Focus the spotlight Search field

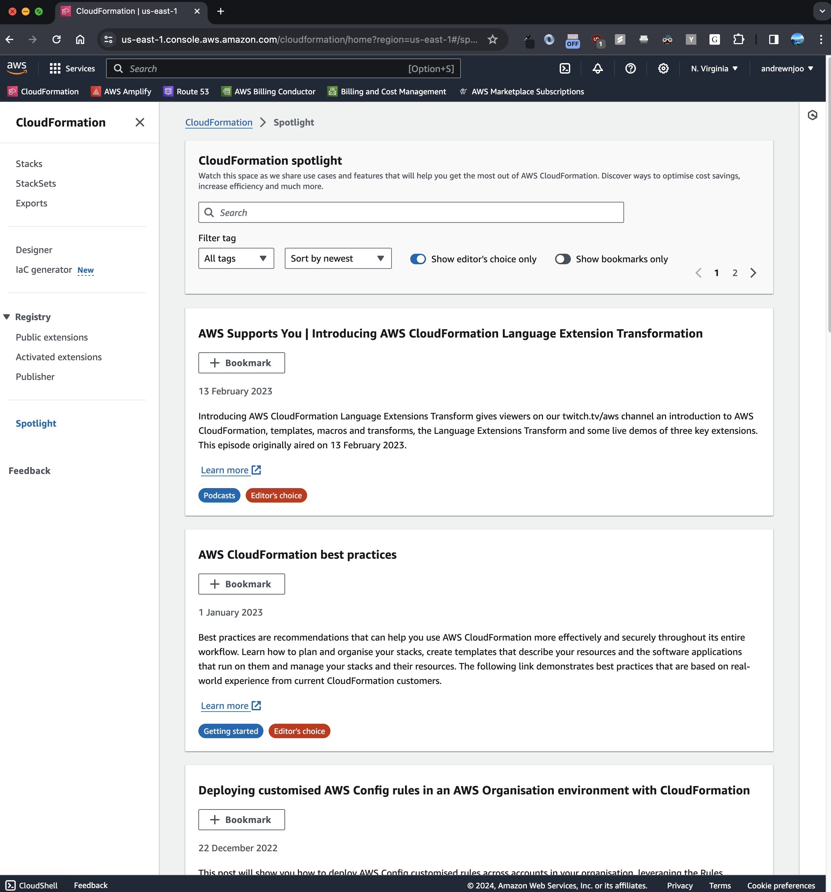[x=411, y=212]
